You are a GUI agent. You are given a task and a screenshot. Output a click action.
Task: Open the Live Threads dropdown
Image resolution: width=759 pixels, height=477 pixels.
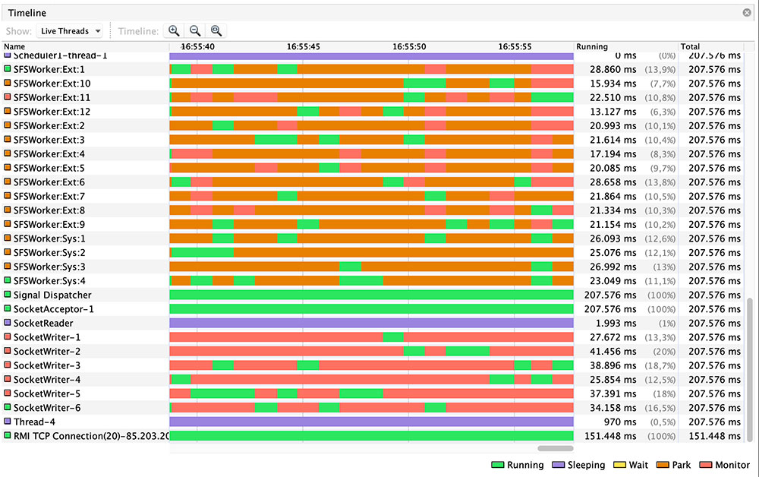click(70, 31)
